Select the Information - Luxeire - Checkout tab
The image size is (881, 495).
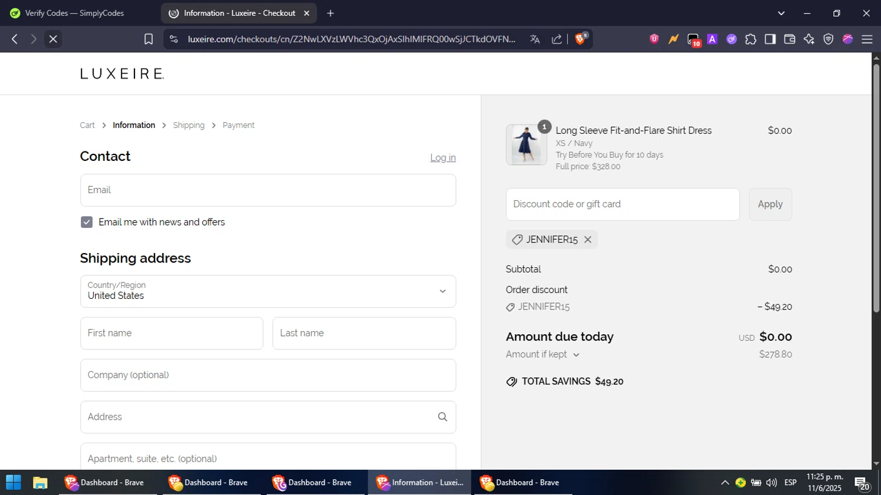[x=239, y=13]
